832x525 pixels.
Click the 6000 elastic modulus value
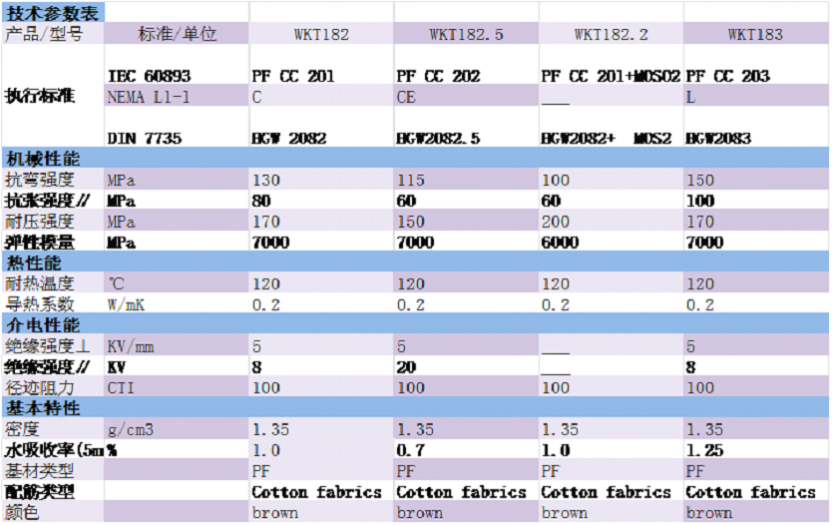[560, 243]
